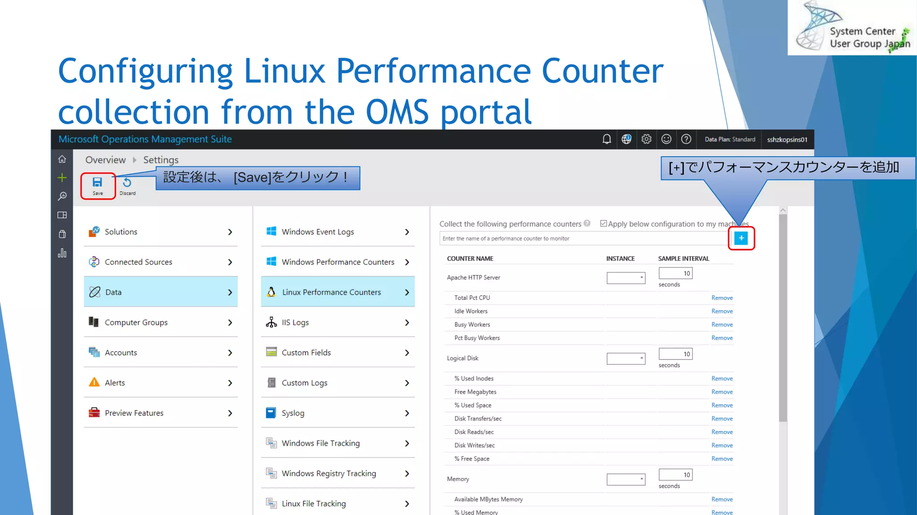Click the info icon beside performance counters label

click(587, 224)
